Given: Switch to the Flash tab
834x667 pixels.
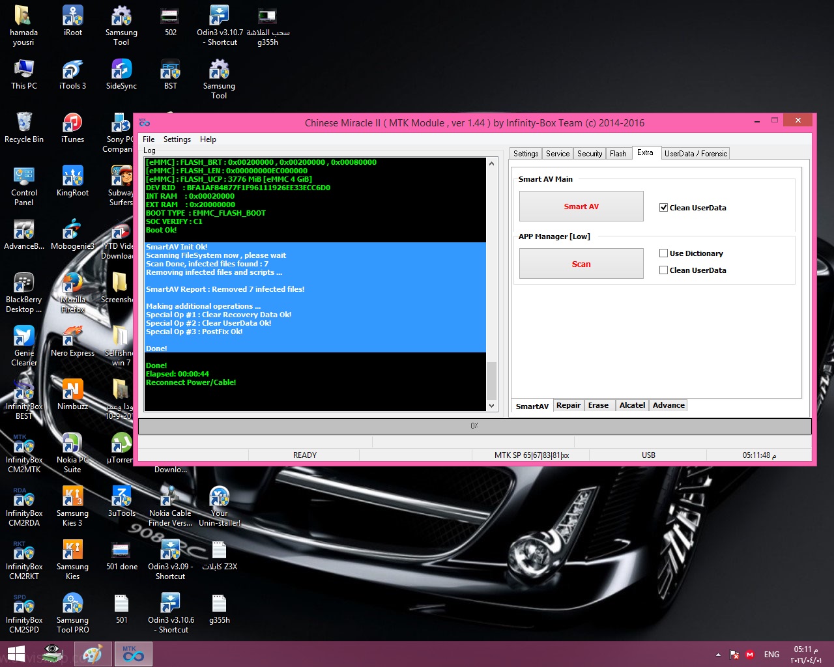Looking at the screenshot, I should [618, 154].
